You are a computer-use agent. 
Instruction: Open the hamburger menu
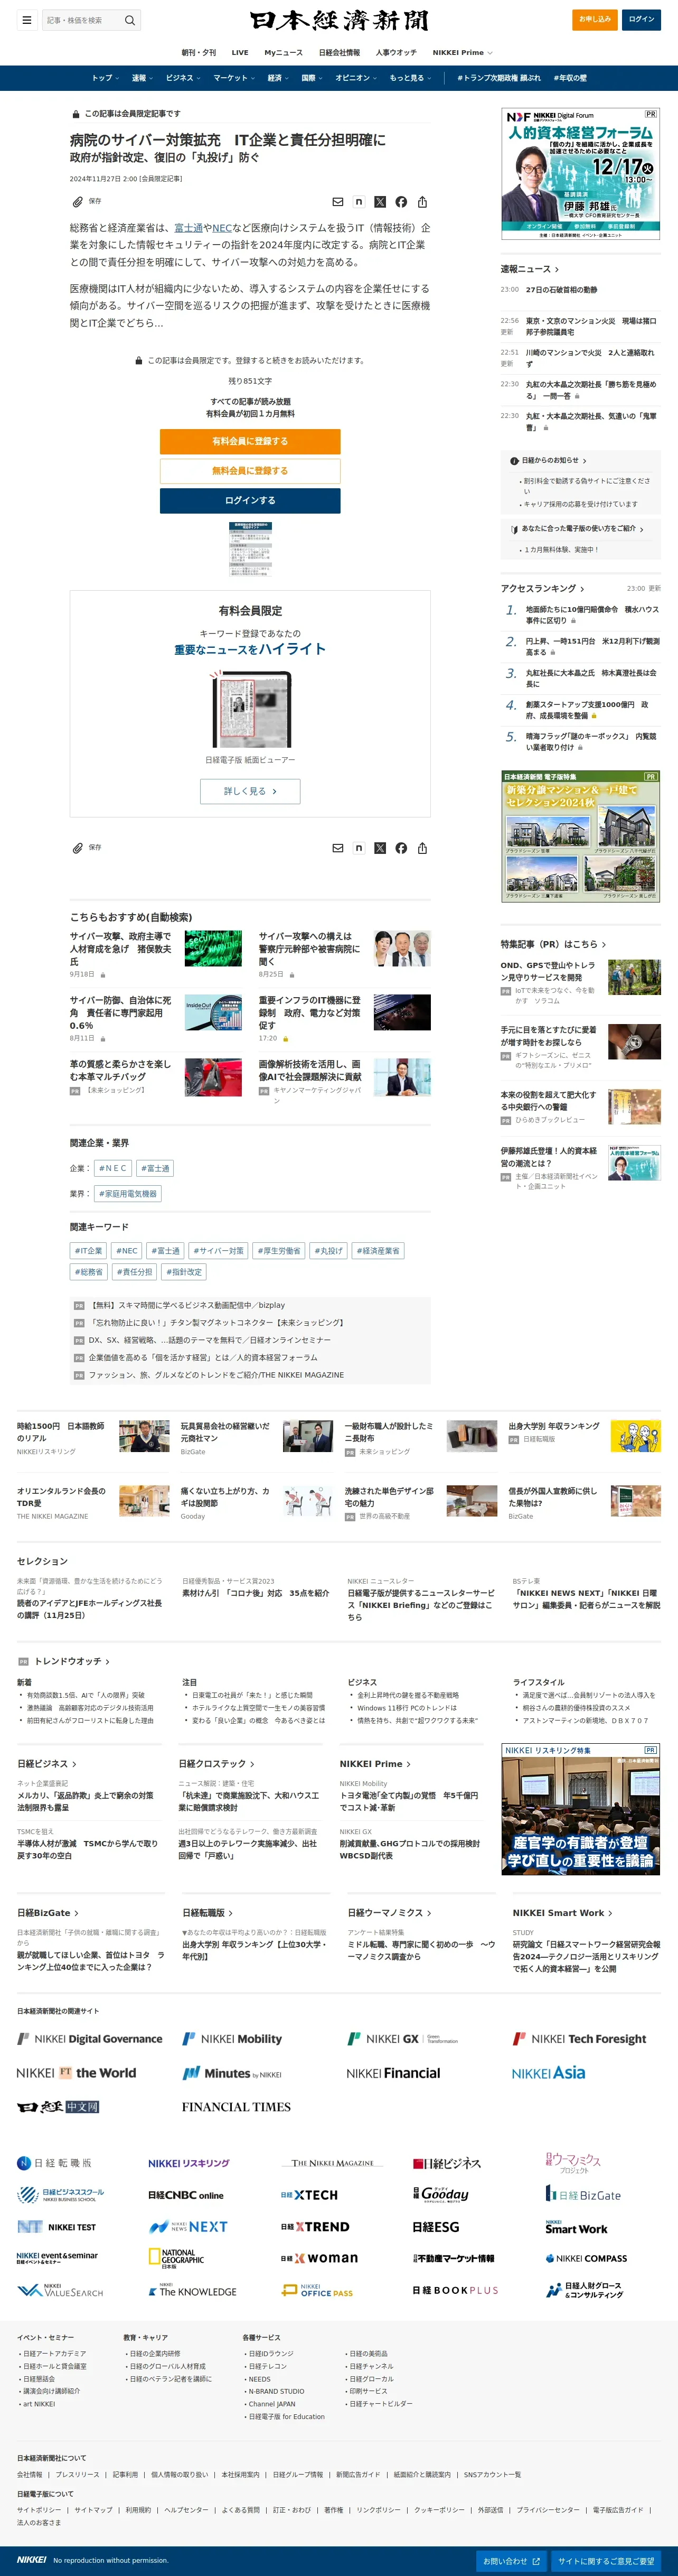pos(27,20)
